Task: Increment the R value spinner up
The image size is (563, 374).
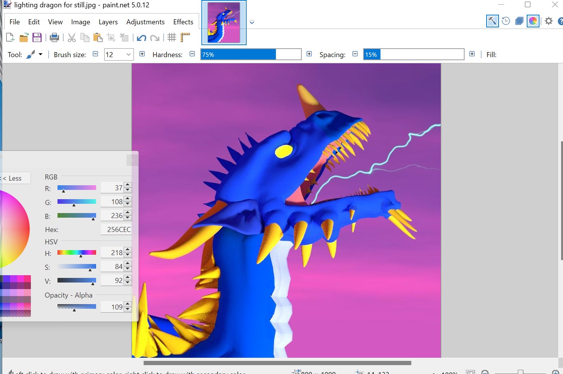Action: click(128, 185)
